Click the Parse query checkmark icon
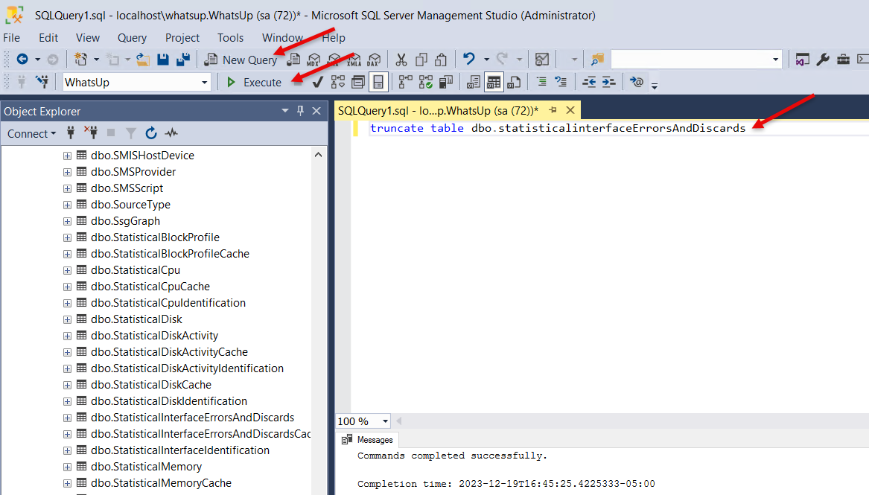The width and height of the screenshot is (869, 495). pos(317,83)
